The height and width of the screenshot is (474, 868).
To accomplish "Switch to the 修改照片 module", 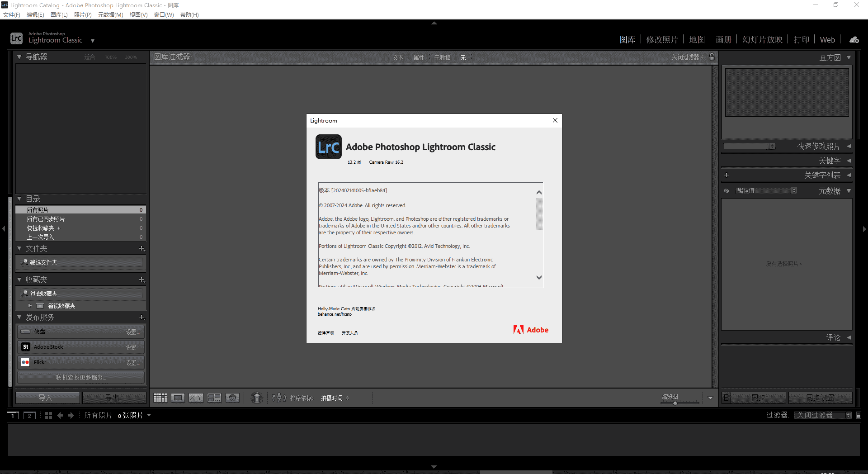I will (662, 39).
